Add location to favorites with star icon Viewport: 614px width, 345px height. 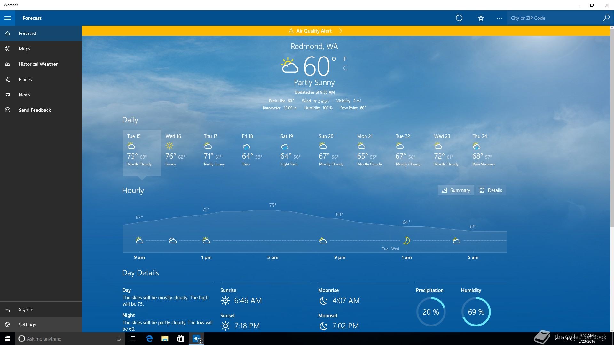481,18
